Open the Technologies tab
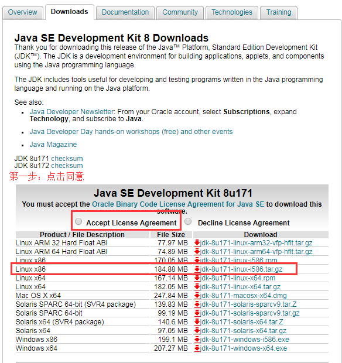The width and height of the screenshot is (342, 363). (x=232, y=12)
